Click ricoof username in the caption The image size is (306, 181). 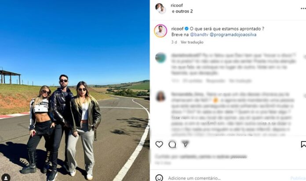[177, 28]
